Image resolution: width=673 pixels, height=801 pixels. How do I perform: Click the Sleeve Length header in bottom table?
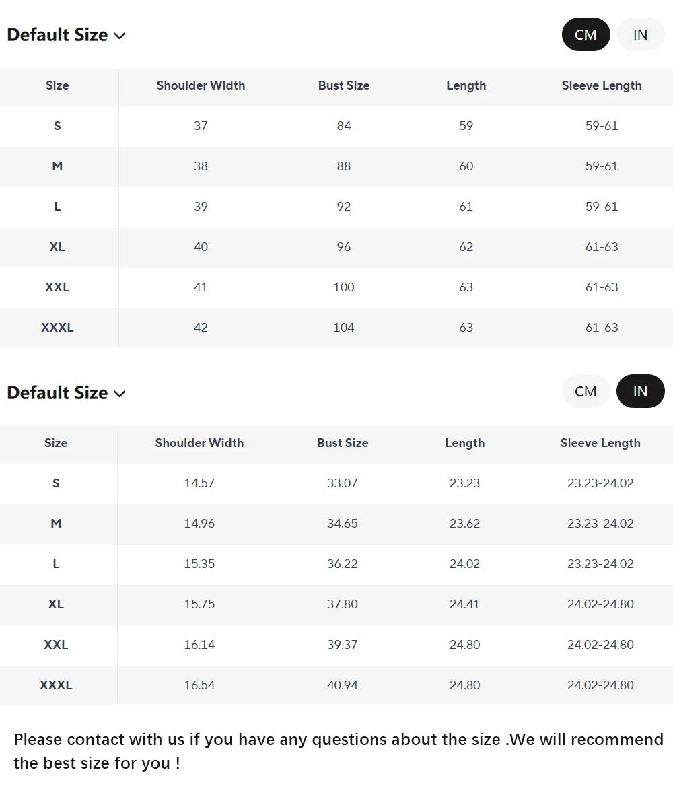(600, 443)
